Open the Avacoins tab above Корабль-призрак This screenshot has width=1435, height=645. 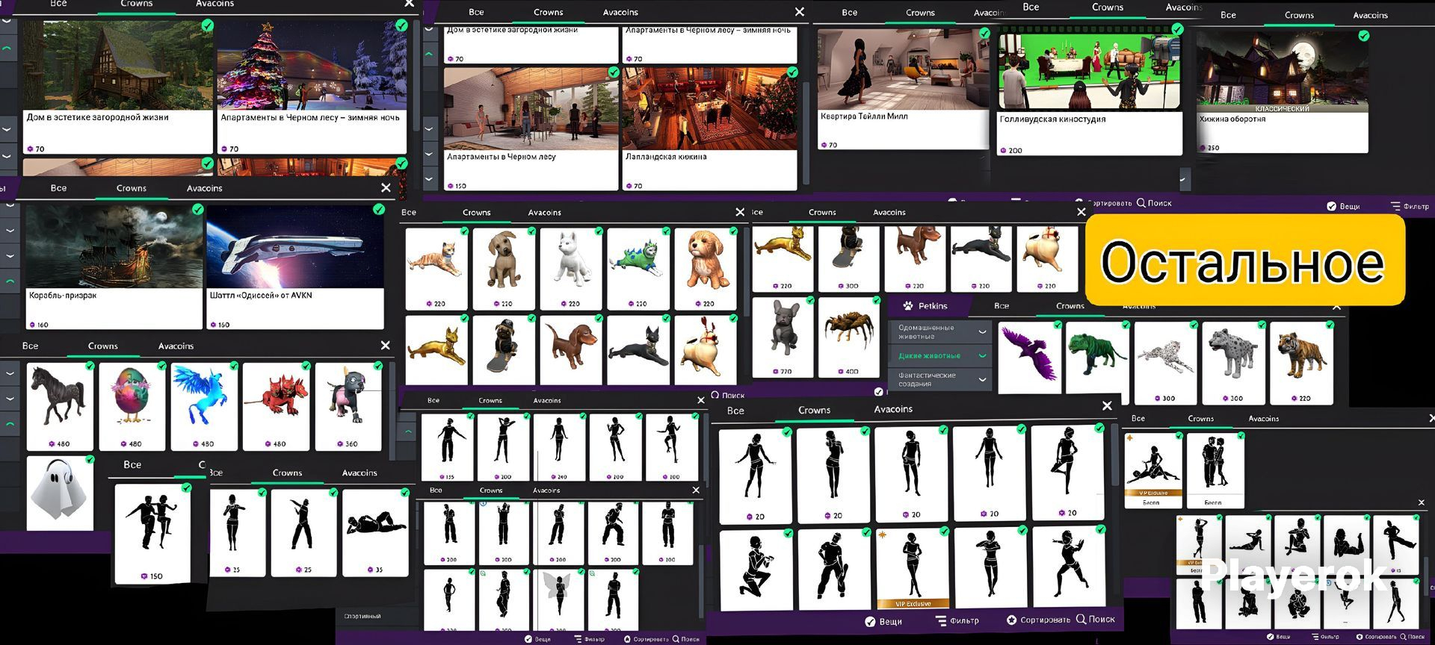(x=205, y=188)
